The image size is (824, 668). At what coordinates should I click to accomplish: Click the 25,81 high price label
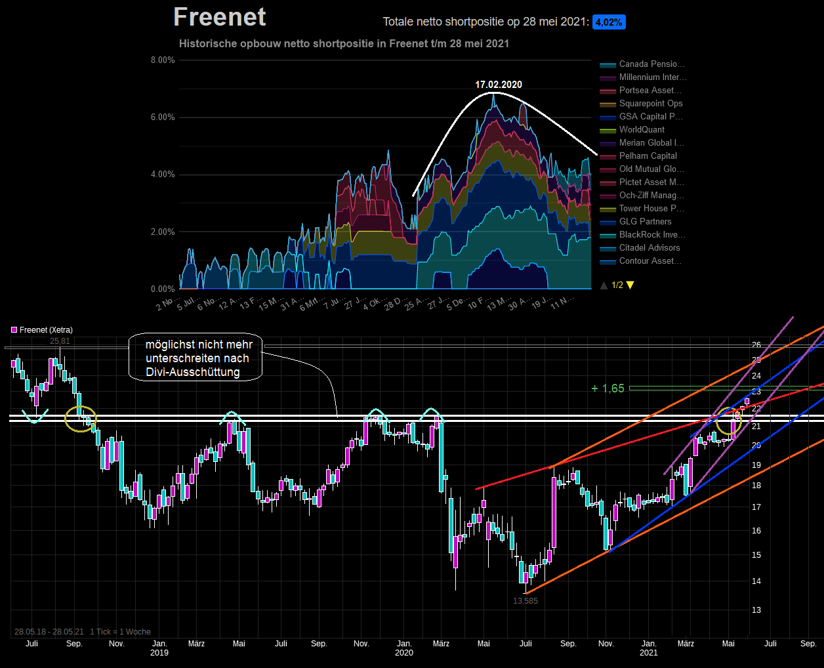[x=60, y=341]
